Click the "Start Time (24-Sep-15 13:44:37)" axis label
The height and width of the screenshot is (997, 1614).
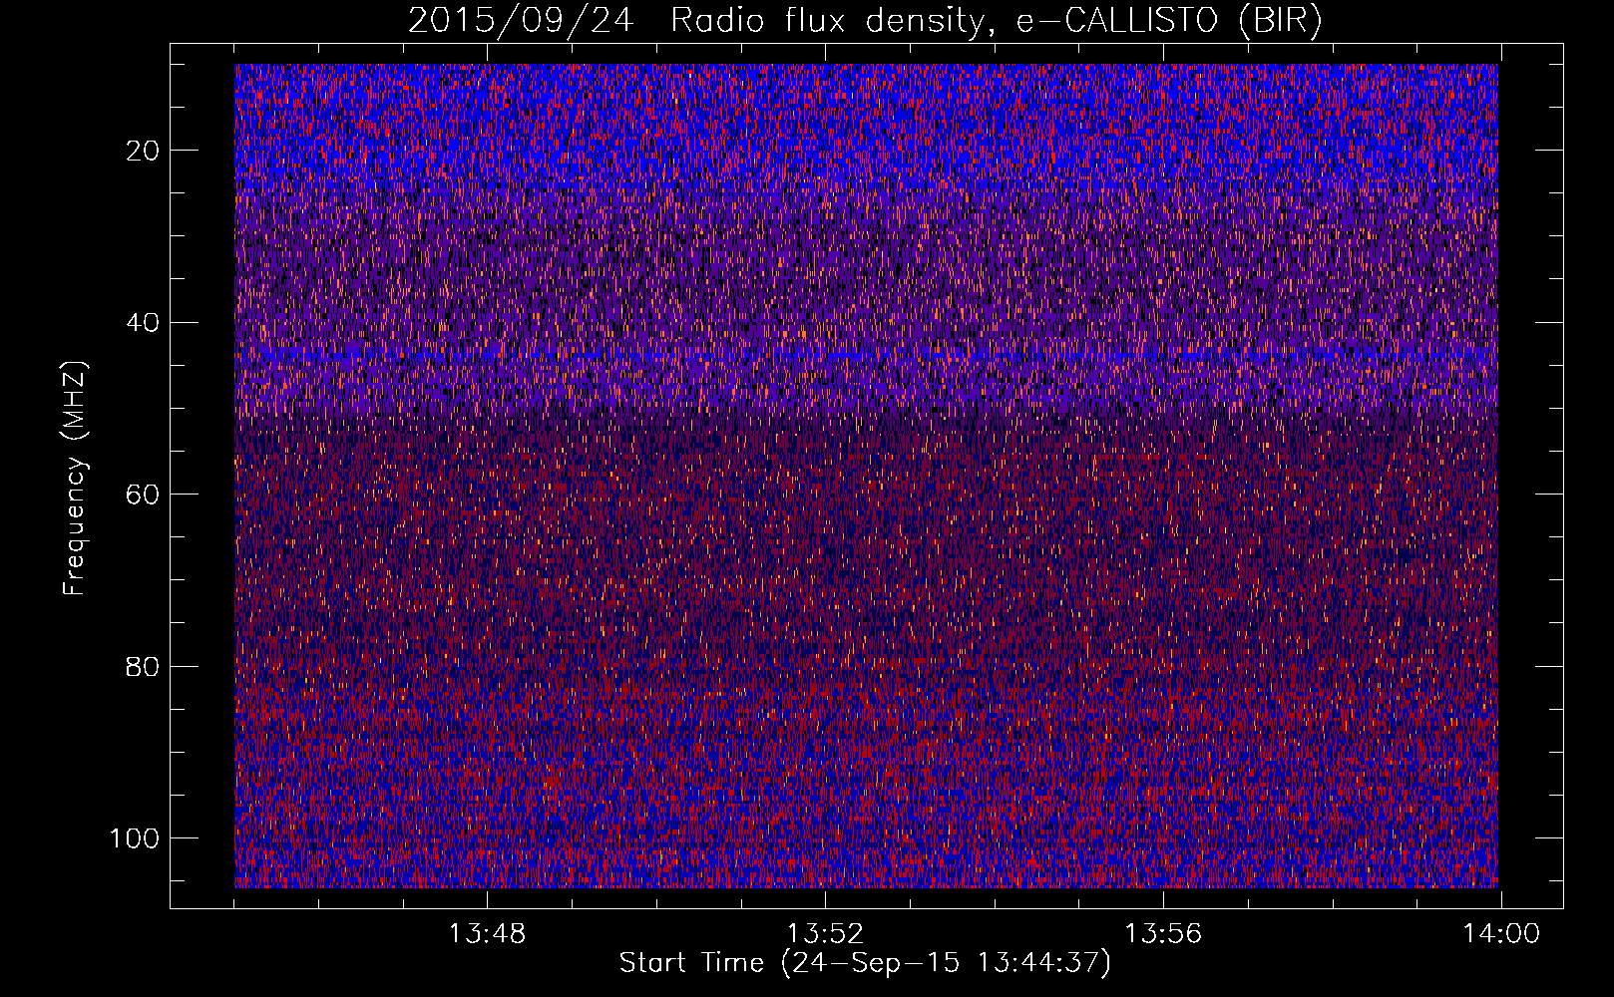tap(865, 963)
